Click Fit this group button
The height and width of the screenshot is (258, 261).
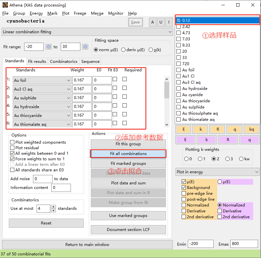[128, 144]
